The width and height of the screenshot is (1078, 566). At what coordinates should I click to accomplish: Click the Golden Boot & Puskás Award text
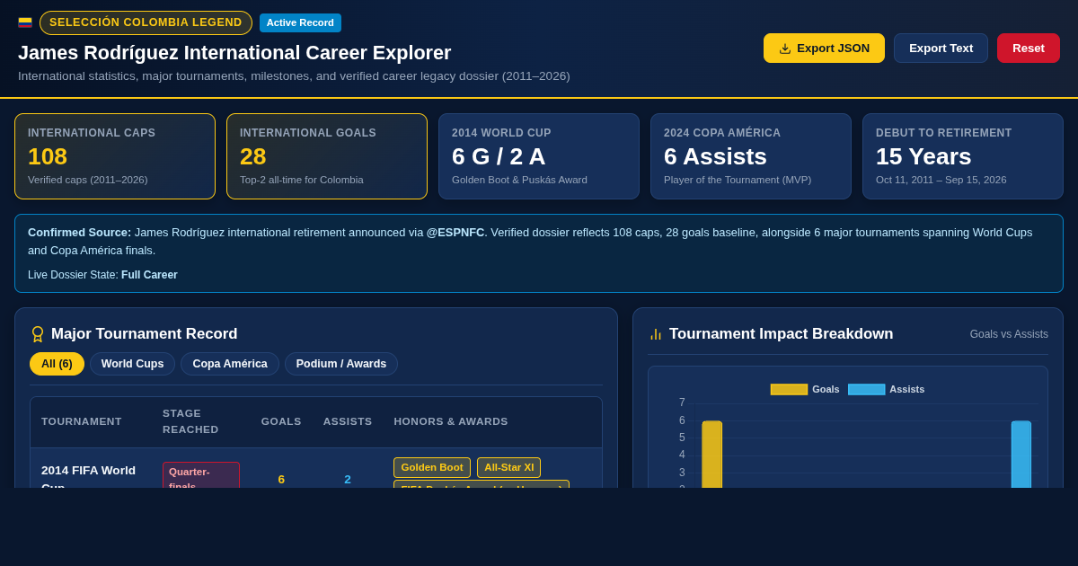click(519, 180)
